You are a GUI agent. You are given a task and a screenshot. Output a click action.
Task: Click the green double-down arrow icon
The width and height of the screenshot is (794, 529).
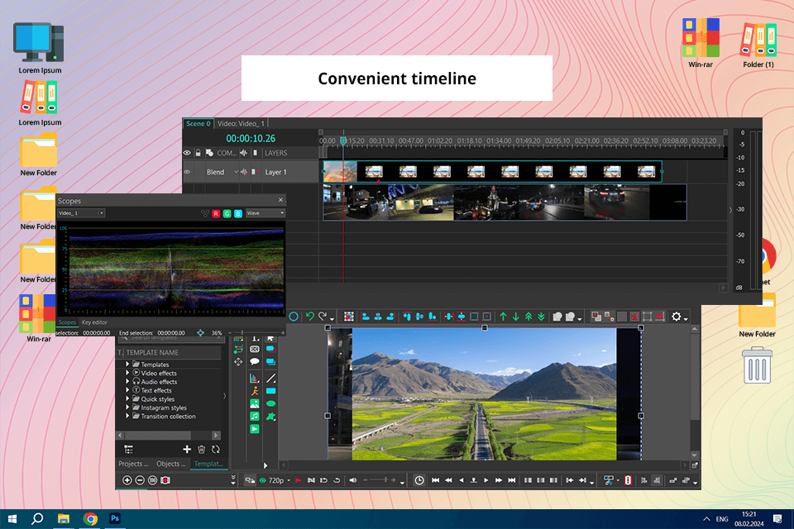[541, 317]
